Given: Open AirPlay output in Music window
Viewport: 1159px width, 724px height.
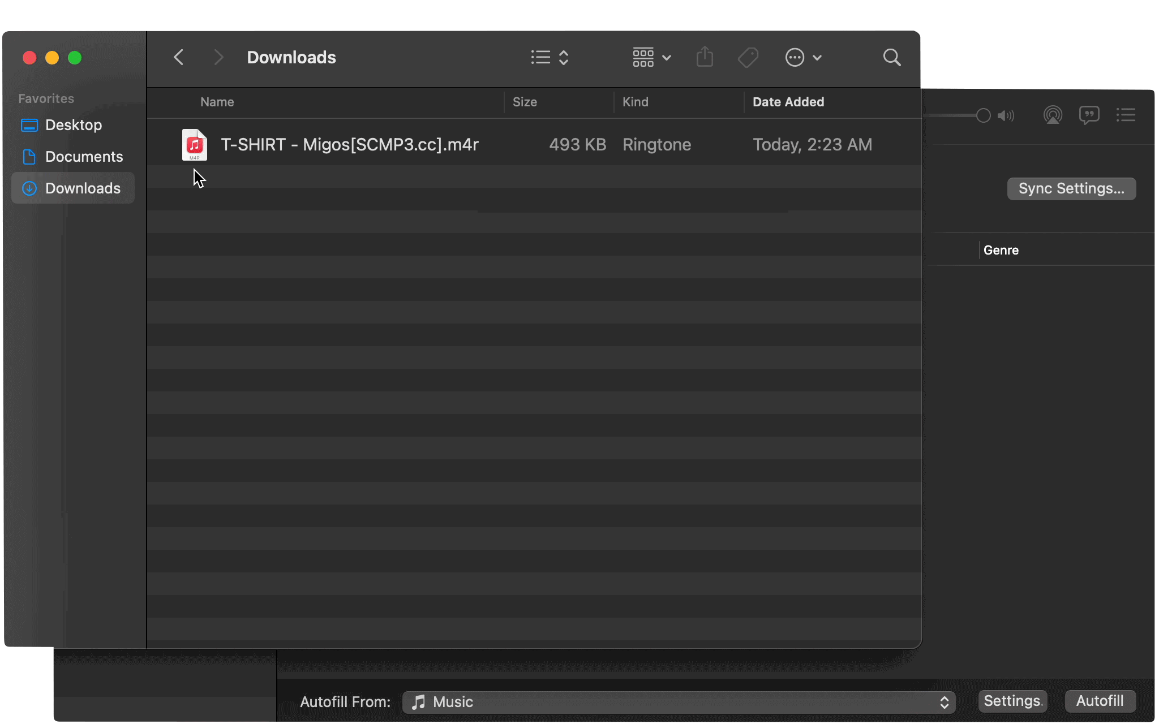Looking at the screenshot, I should tap(1053, 115).
